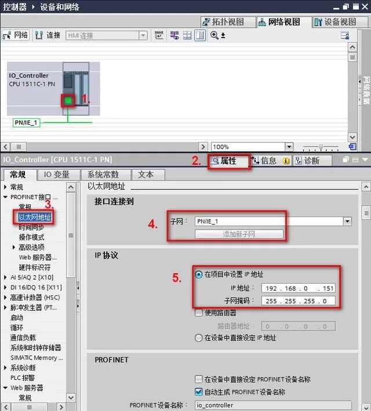Viewport: 371px width, 411px height.
Task: Select 'IP address is set directly at device' radio
Action: (x=198, y=337)
